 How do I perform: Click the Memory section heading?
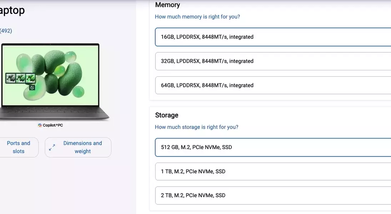[x=167, y=5]
